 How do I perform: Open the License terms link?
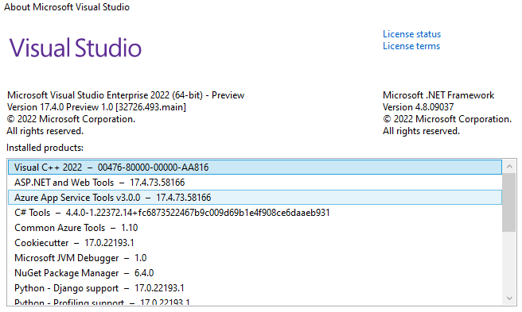411,46
